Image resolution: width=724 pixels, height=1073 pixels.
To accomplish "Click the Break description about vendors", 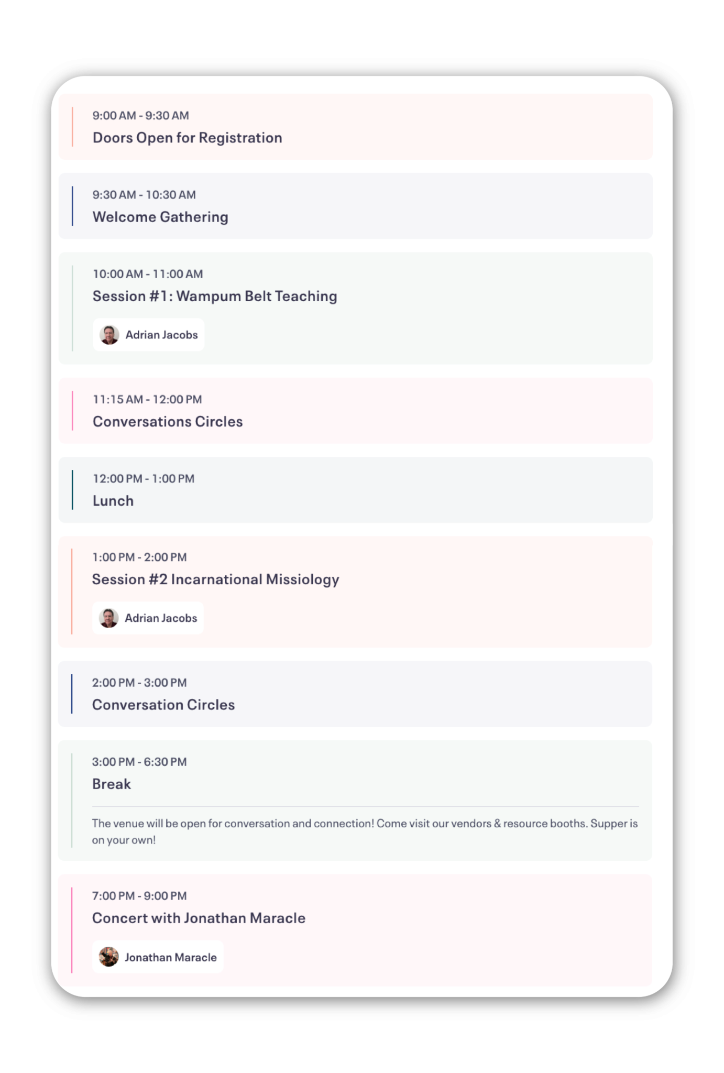I will tap(365, 831).
